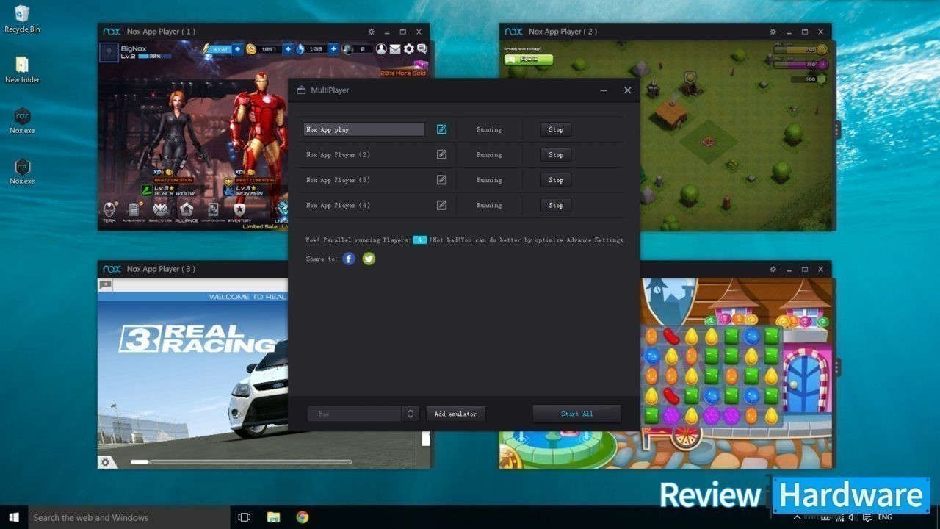
Task: Open Task View on the taskbar
Action: click(245, 517)
